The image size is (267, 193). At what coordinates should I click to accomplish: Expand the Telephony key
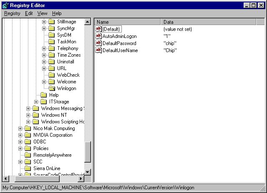[44, 49]
